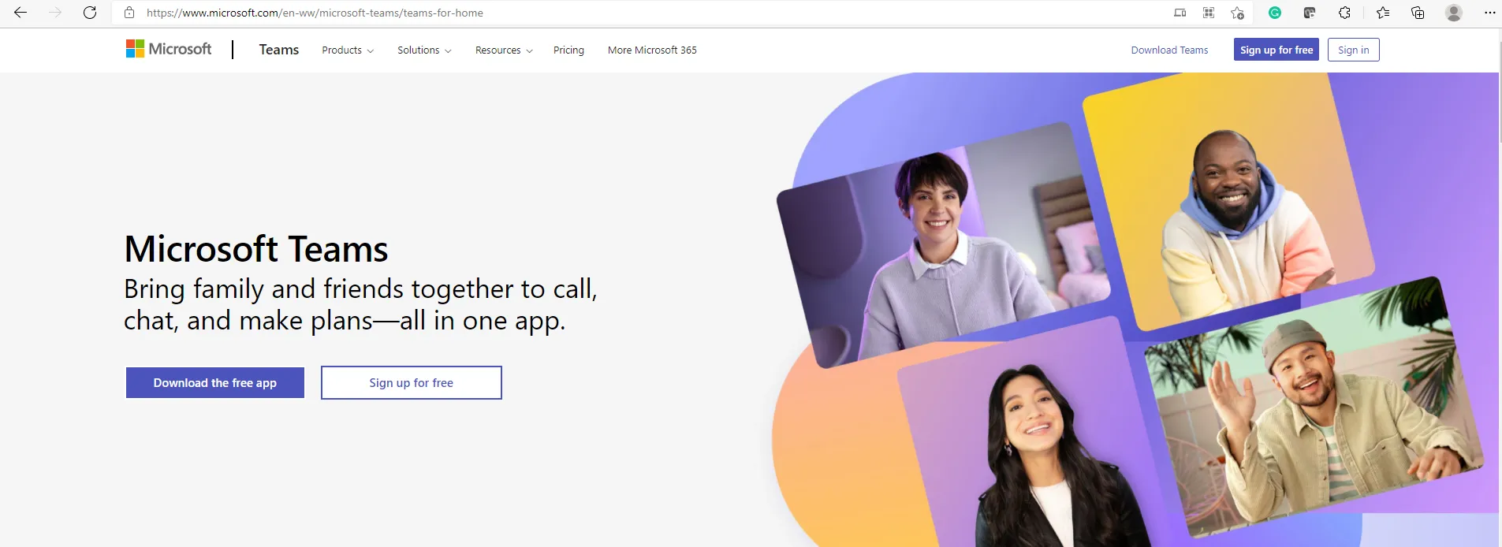Click the browser forward arrow
The image size is (1502, 547).
click(x=55, y=13)
